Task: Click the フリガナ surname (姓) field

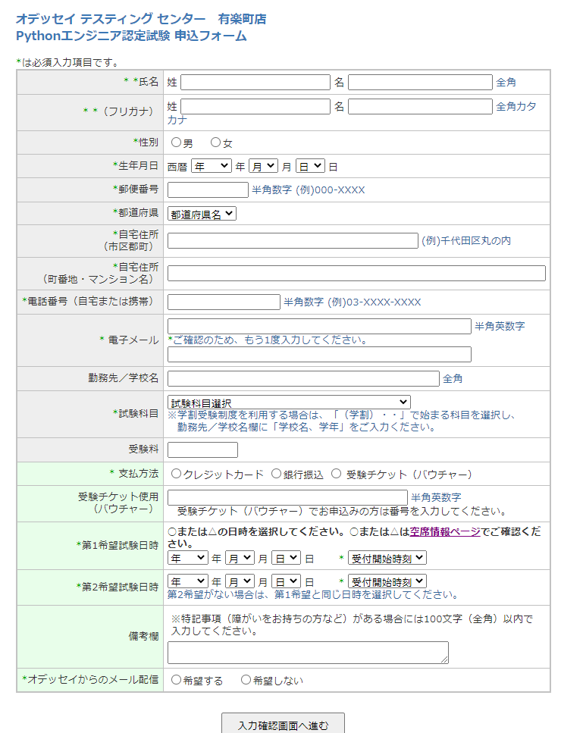Action: pyautogui.click(x=255, y=107)
